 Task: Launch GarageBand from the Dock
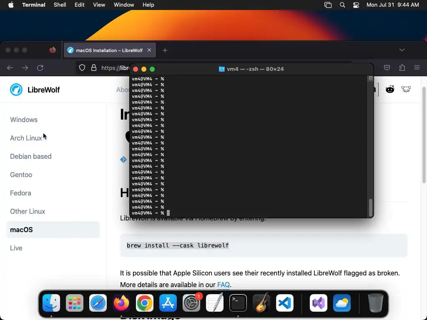(261, 302)
